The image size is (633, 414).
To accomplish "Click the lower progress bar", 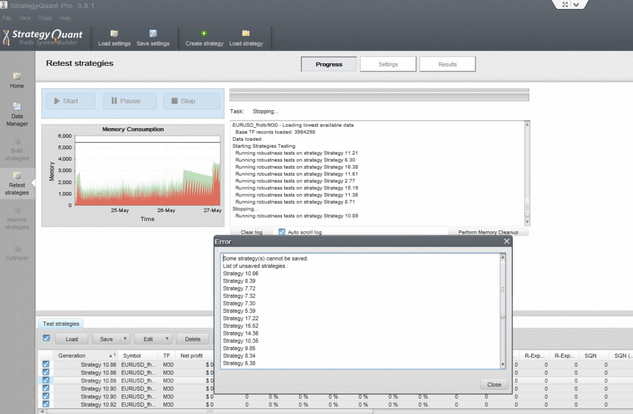I will (379, 97).
